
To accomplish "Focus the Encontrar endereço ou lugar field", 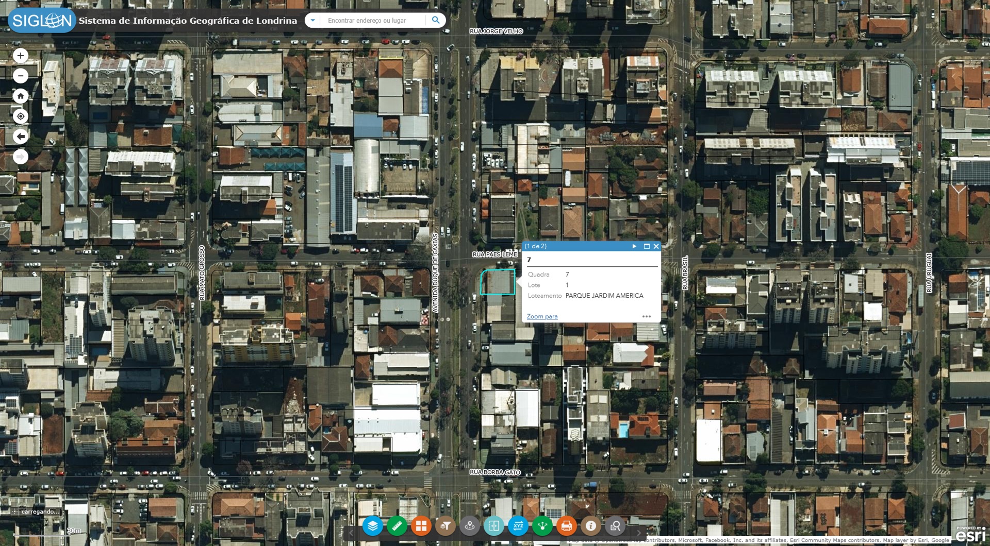I will (373, 21).
